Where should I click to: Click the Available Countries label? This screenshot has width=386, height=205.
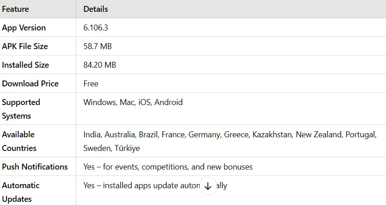pyautogui.click(x=19, y=141)
